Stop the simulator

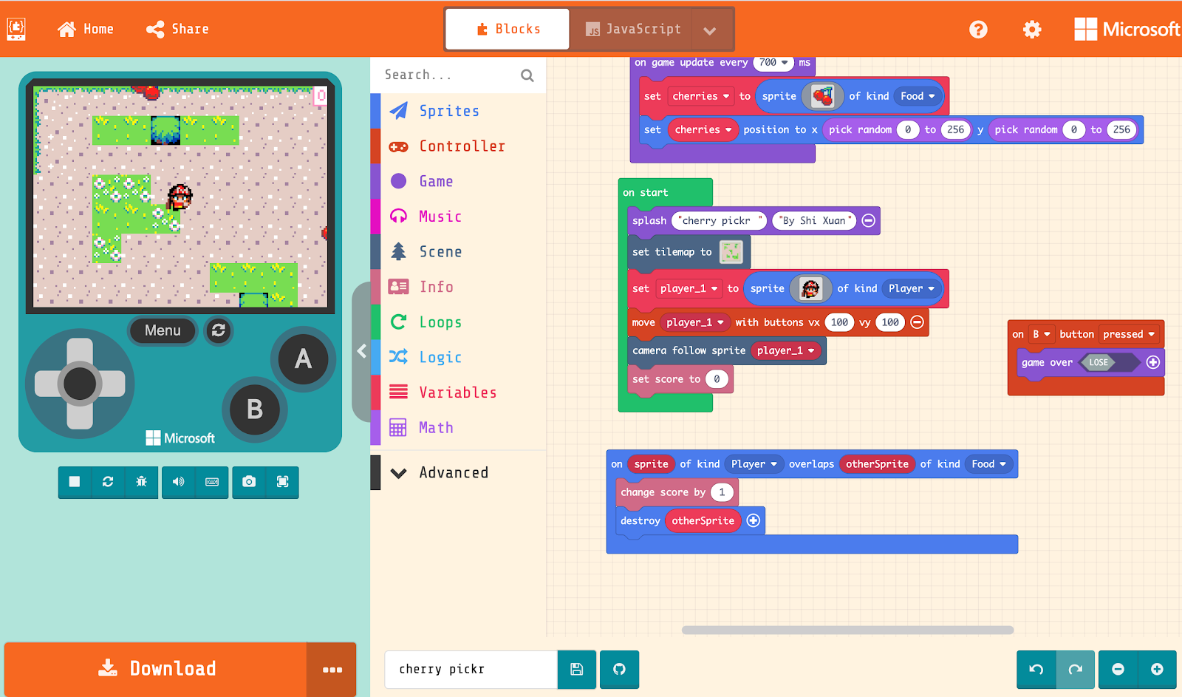pyautogui.click(x=75, y=482)
